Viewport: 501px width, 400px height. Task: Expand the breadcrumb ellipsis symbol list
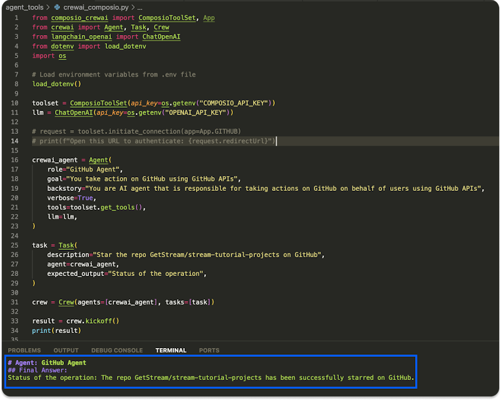tap(140, 6)
